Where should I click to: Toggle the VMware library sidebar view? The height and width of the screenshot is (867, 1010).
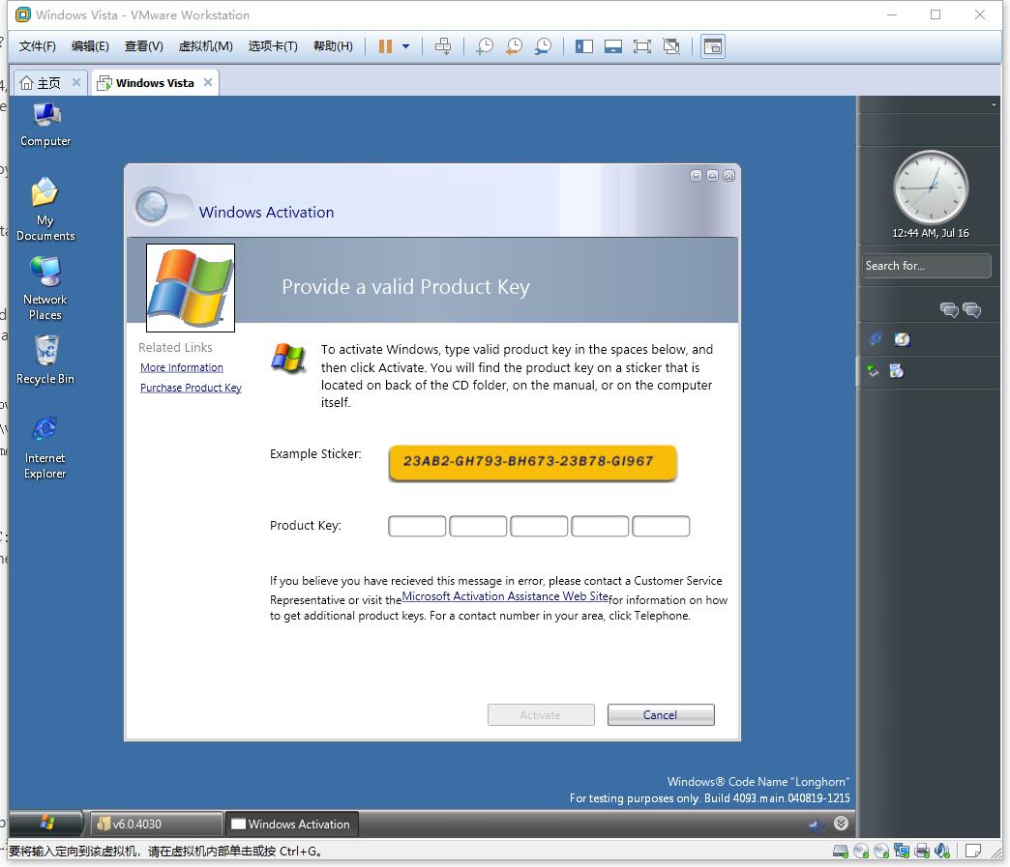(x=584, y=46)
